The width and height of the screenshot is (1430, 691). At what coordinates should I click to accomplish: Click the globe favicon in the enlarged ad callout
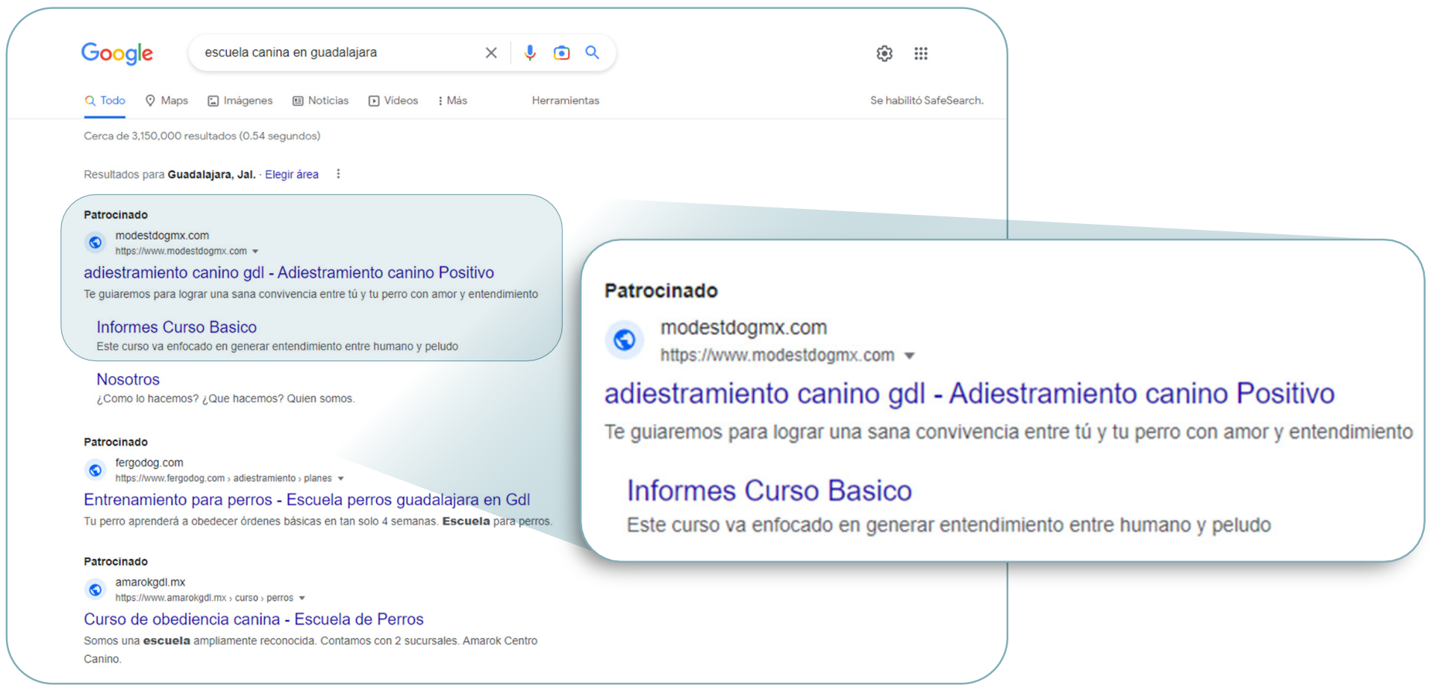point(625,340)
